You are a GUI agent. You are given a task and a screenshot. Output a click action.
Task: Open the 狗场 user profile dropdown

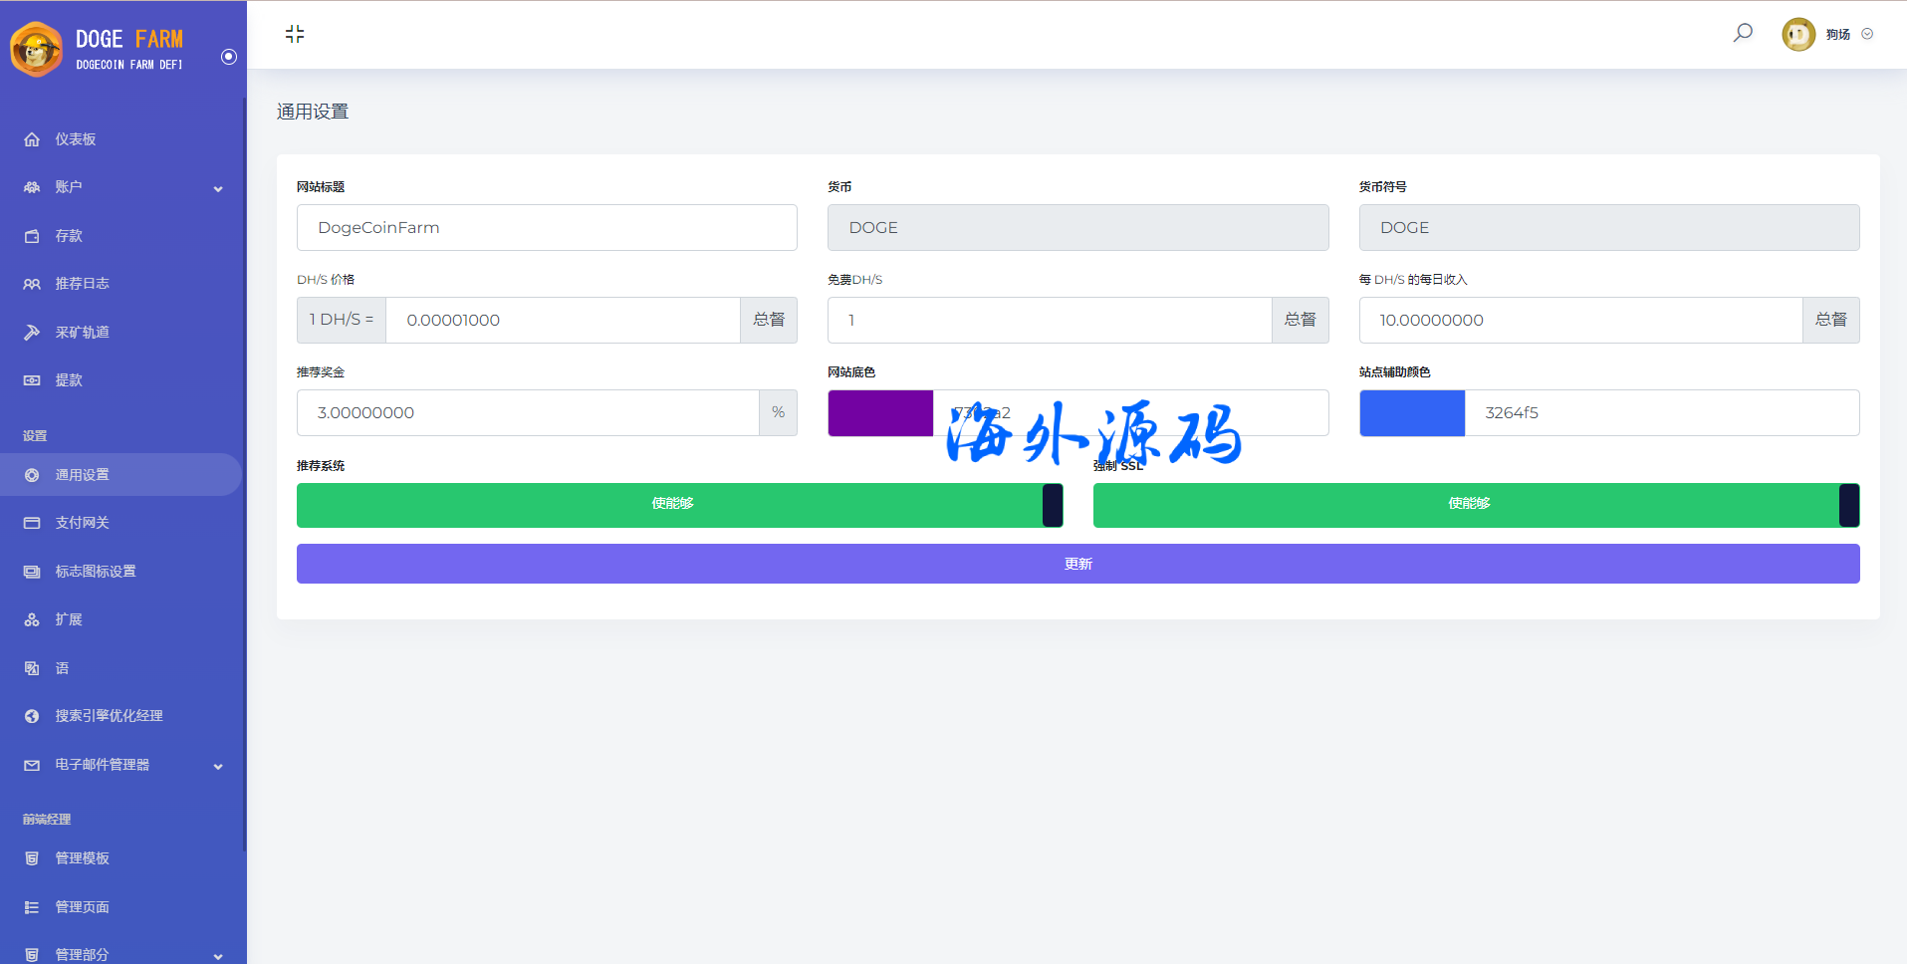pyautogui.click(x=1827, y=34)
